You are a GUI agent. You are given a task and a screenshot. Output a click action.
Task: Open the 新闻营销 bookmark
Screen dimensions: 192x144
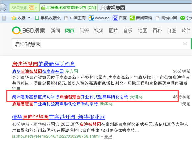tap(141, 18)
